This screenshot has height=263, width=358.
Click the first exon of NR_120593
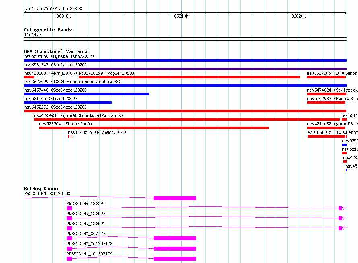tap(70, 208)
